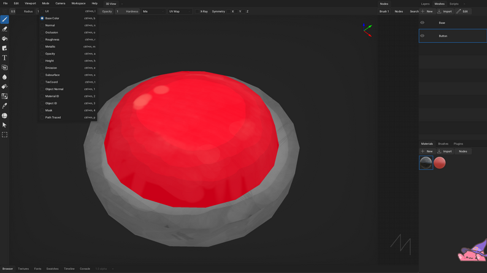
Task: Choose the Opacity viewport mode in menu
Action: 67,54
